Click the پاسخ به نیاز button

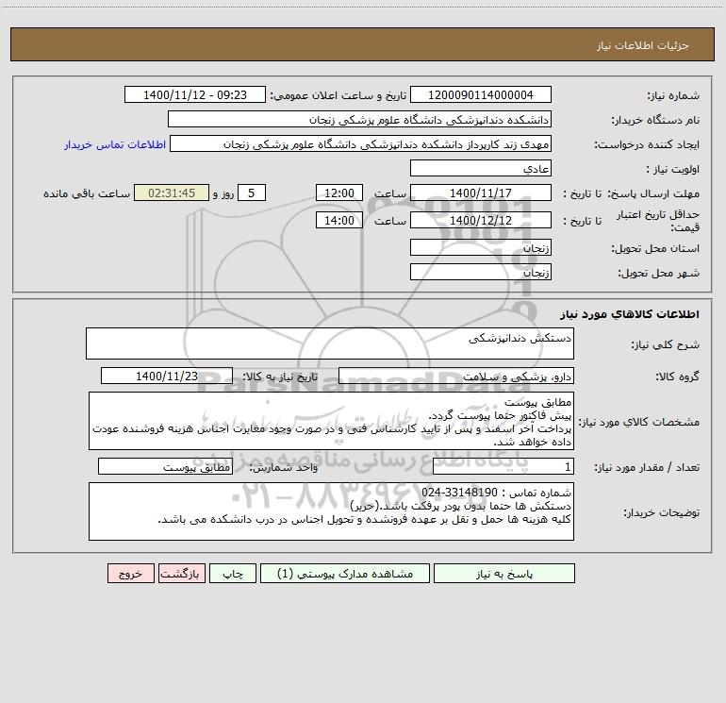504,573
